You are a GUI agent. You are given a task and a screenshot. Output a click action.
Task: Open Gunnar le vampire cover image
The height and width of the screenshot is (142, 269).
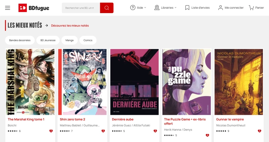tap(239, 82)
